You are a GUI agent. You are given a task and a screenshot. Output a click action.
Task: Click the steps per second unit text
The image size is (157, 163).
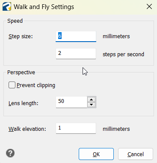(x=123, y=54)
